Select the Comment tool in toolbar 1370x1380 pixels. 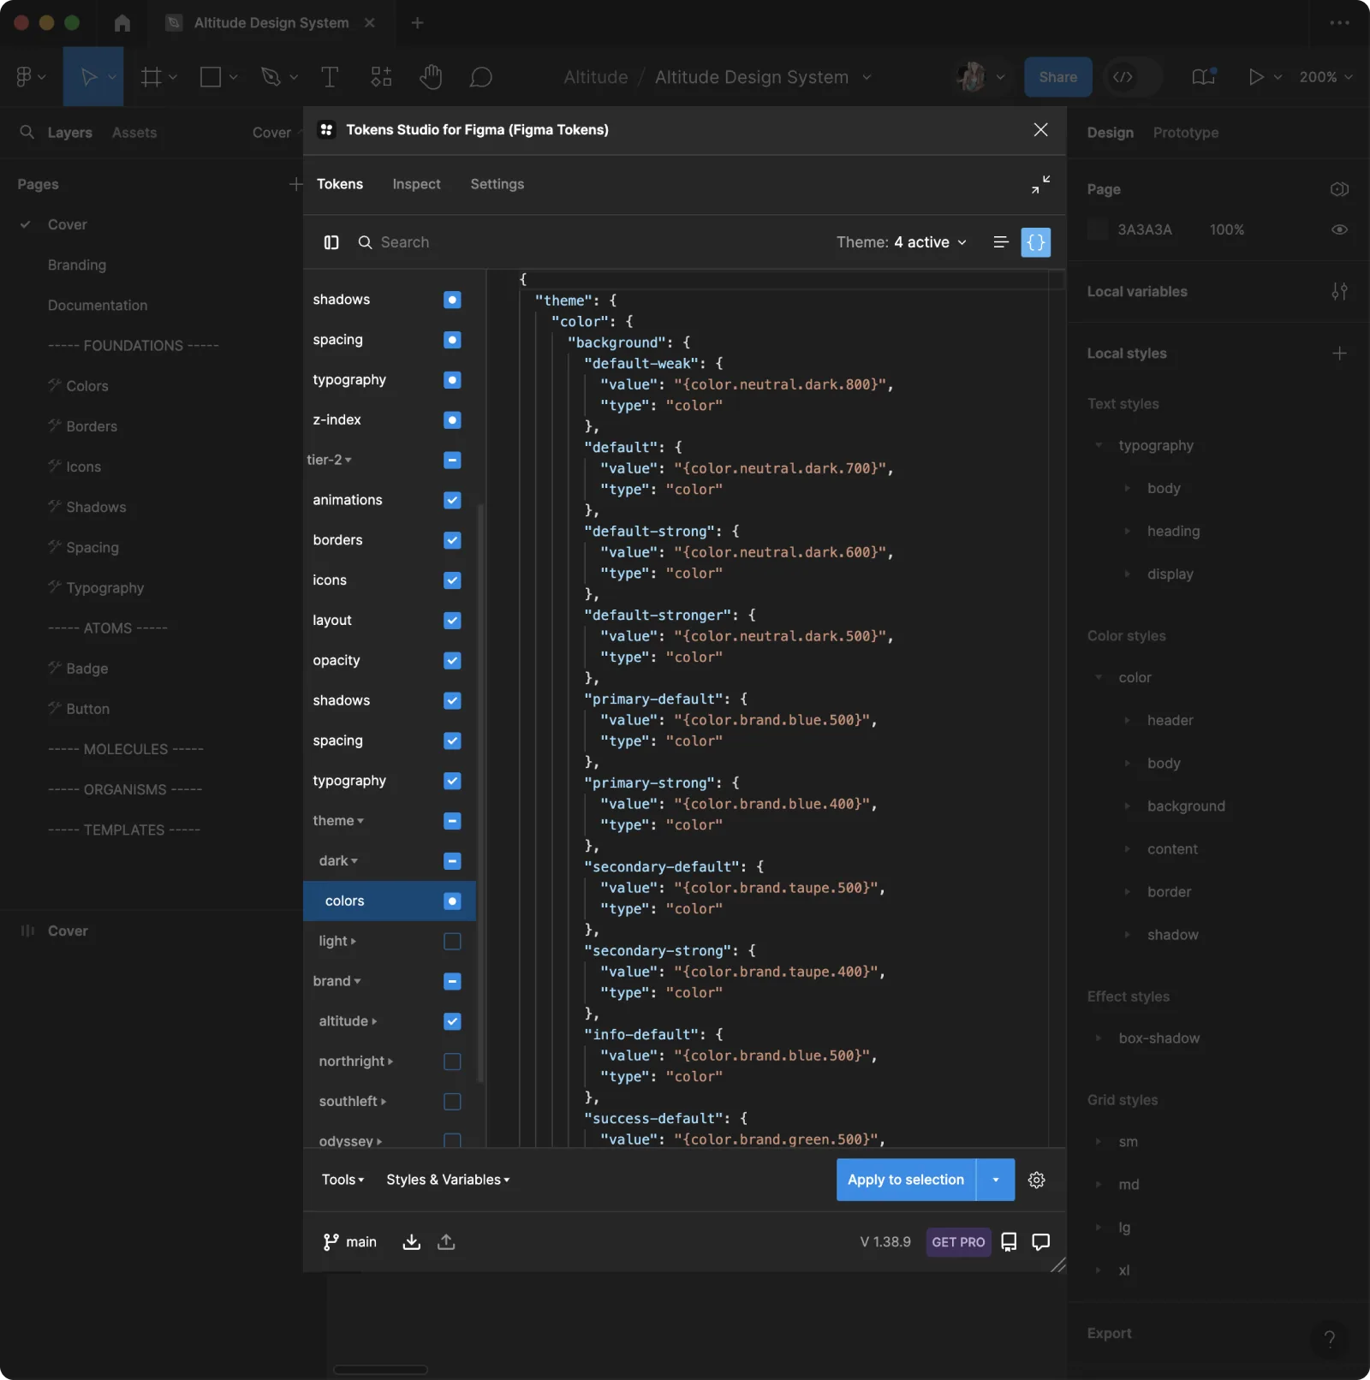480,77
